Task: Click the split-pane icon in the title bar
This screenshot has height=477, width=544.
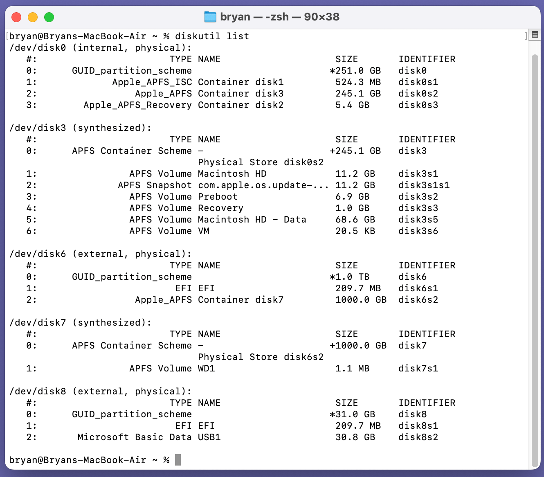Action: click(535, 34)
